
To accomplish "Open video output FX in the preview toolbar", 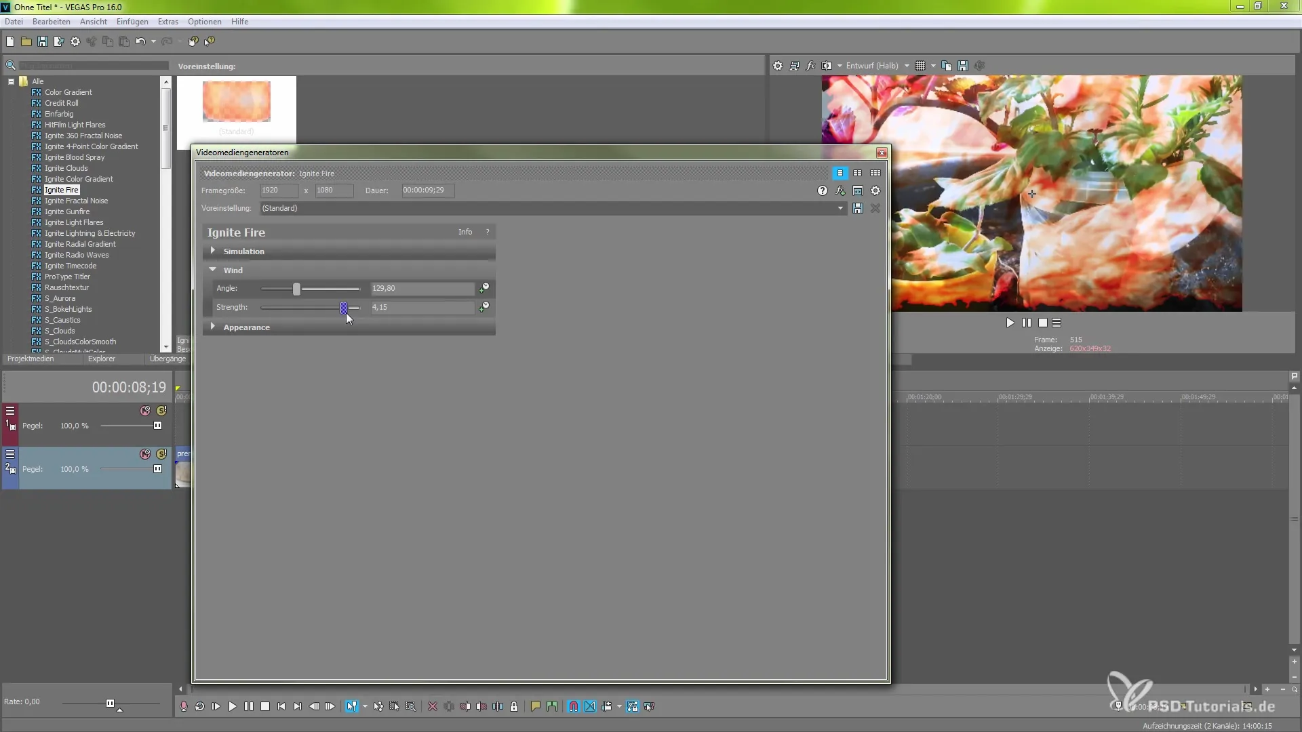I will click(x=810, y=66).
